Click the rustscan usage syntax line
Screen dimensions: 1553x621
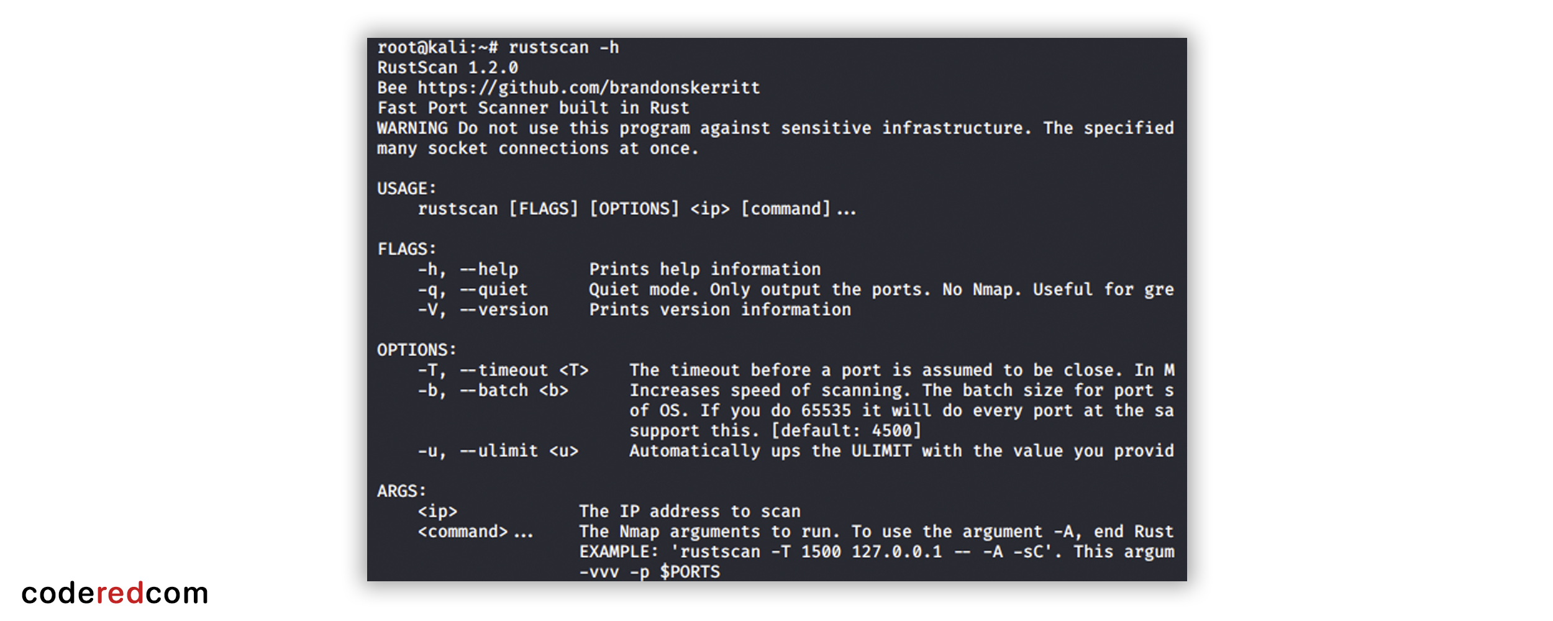coord(636,209)
